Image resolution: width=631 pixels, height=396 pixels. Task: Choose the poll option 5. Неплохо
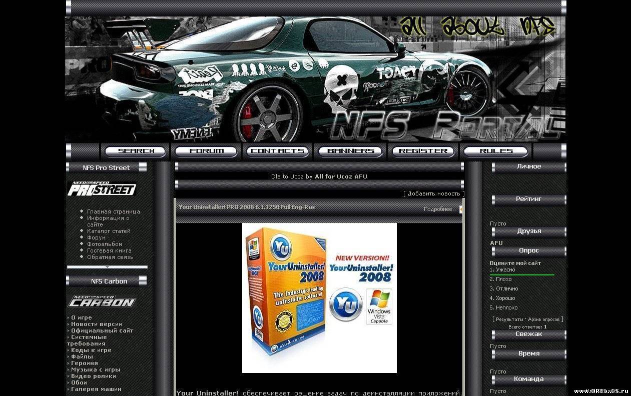click(x=504, y=307)
